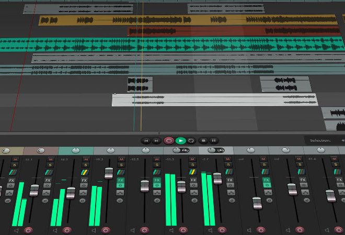Toggle the repeat loop button in transport

pyautogui.click(x=191, y=140)
